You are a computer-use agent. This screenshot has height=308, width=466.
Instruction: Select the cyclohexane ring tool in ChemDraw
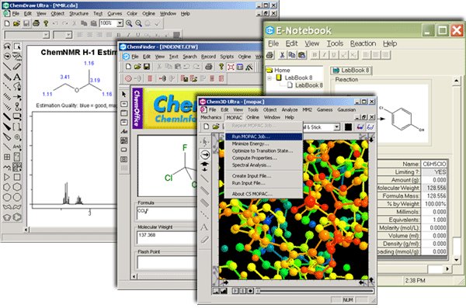click(x=17, y=187)
